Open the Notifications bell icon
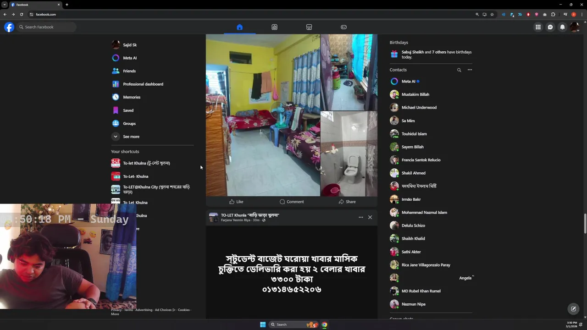 tap(563, 27)
